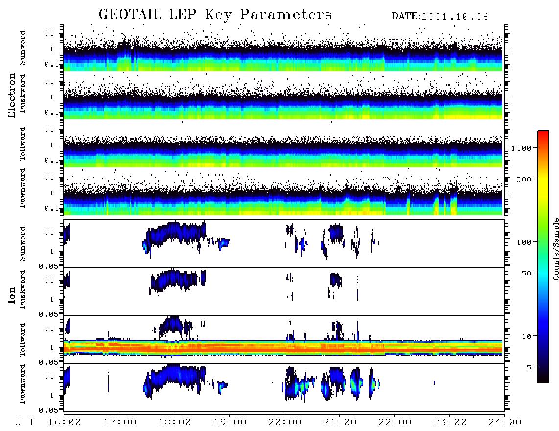Click the orange band in Ion Tailward panel
The width and height of the screenshot is (559, 431).
(284, 347)
